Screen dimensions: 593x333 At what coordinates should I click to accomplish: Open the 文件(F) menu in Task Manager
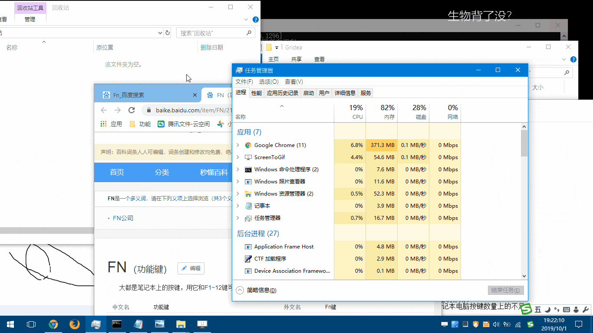(x=244, y=82)
